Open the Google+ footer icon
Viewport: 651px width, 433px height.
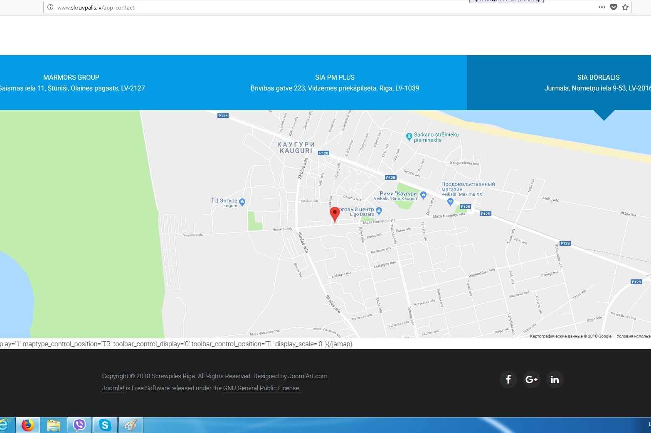[x=531, y=379]
